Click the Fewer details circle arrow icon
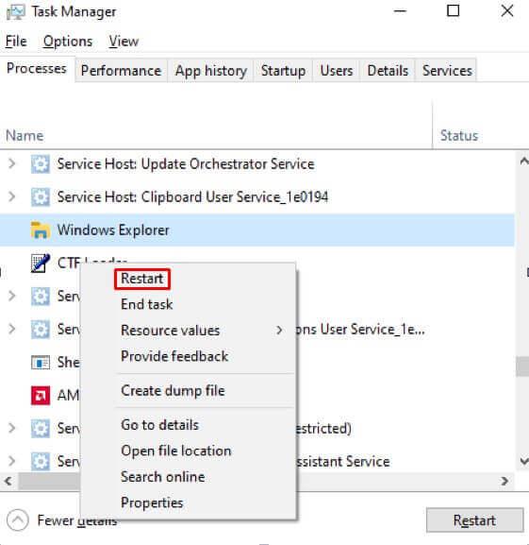The height and width of the screenshot is (545, 529). pos(17,520)
